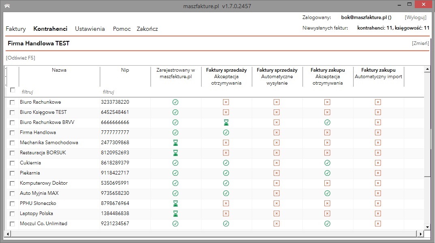The image size is (435, 243).
Task: Check the Komputerowy Doktor checkbox
Action: click(12, 183)
